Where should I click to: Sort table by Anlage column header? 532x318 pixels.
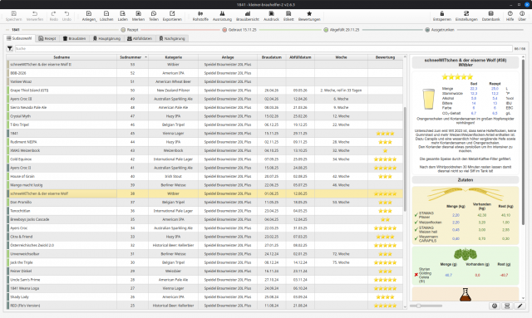point(228,57)
